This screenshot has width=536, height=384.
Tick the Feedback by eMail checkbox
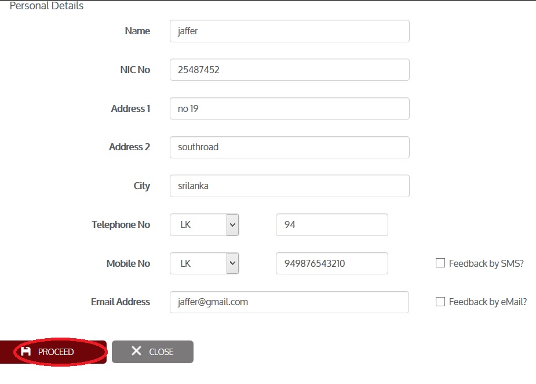pos(440,302)
